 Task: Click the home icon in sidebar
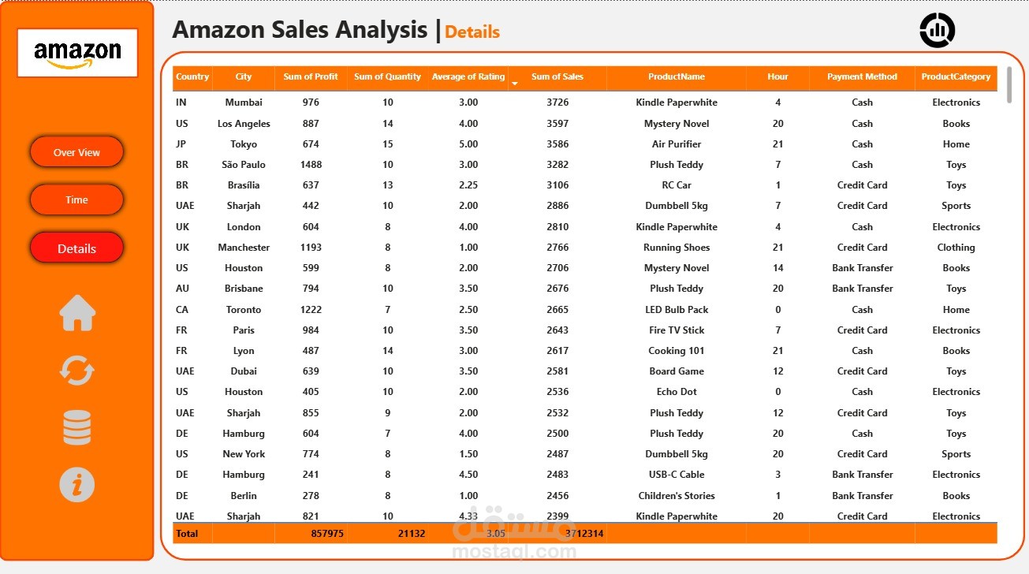tap(77, 313)
